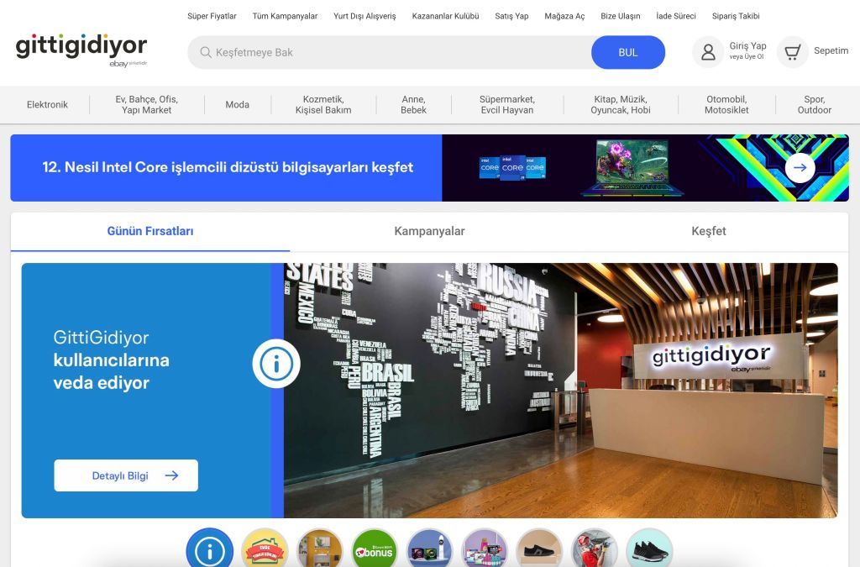Click the Intel banner arrow icon

point(800,167)
